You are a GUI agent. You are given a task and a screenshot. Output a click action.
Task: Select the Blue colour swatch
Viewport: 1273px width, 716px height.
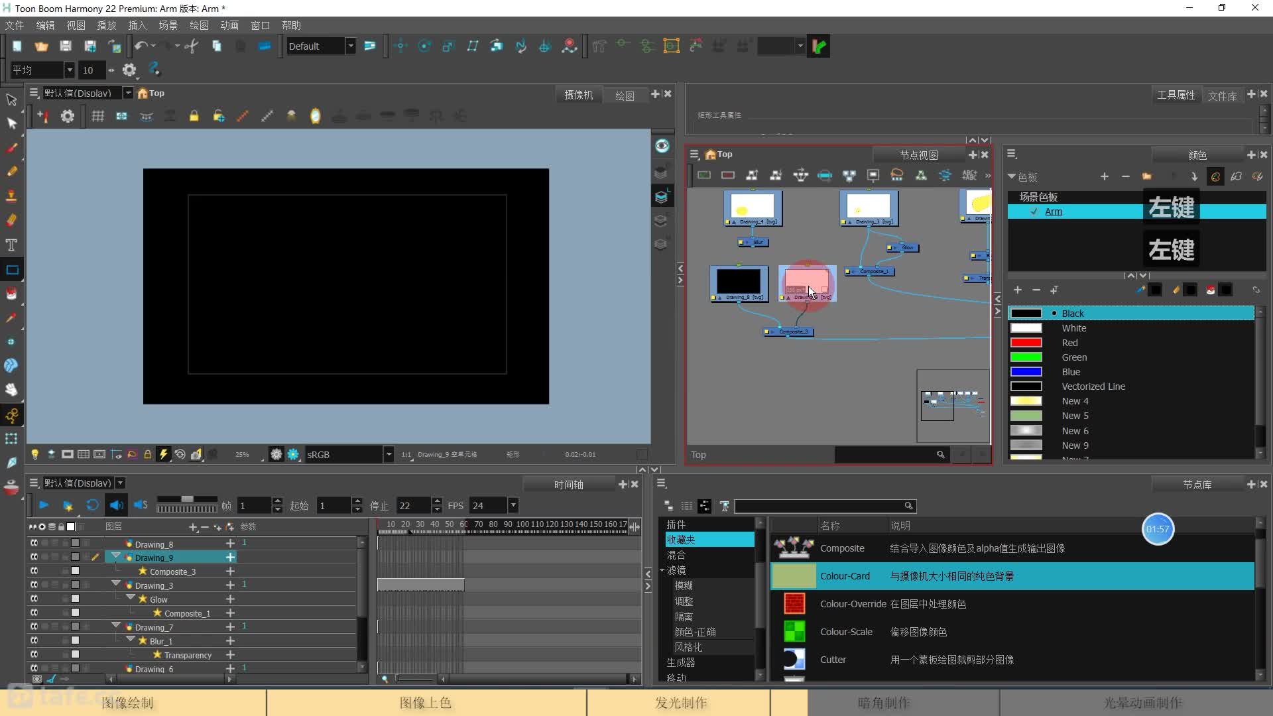tap(1026, 372)
